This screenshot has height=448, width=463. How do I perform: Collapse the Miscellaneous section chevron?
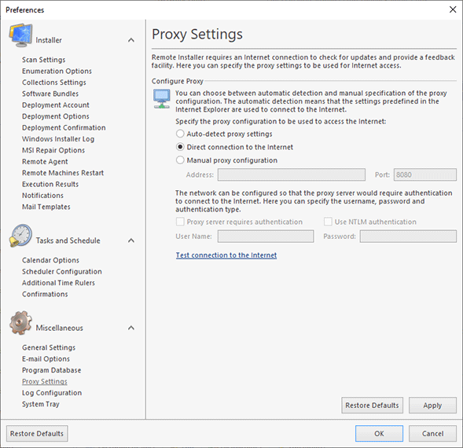click(131, 328)
